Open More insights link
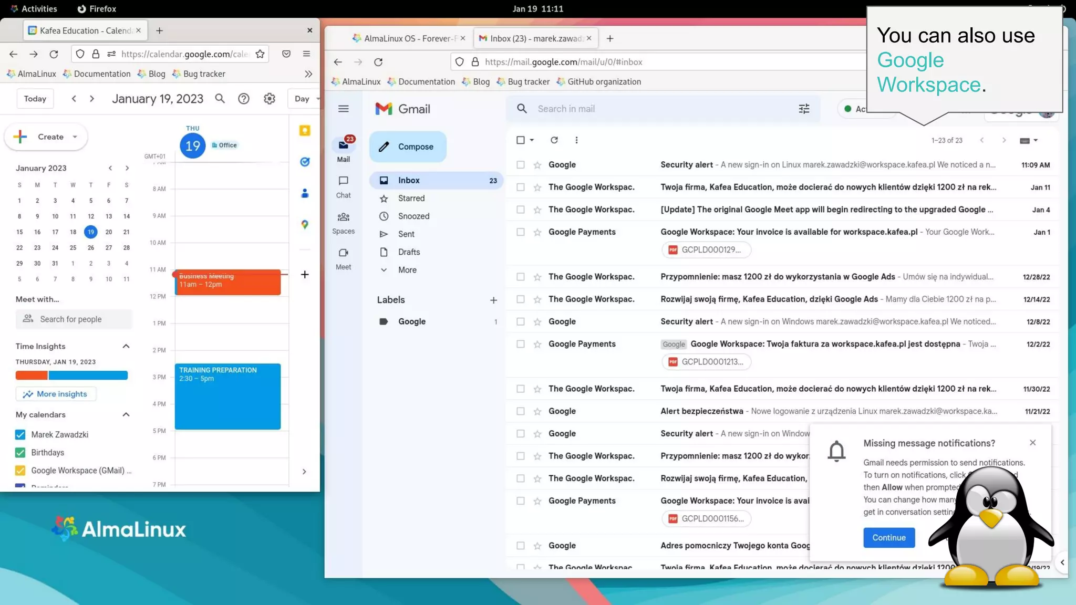The height and width of the screenshot is (605, 1076). (56, 394)
